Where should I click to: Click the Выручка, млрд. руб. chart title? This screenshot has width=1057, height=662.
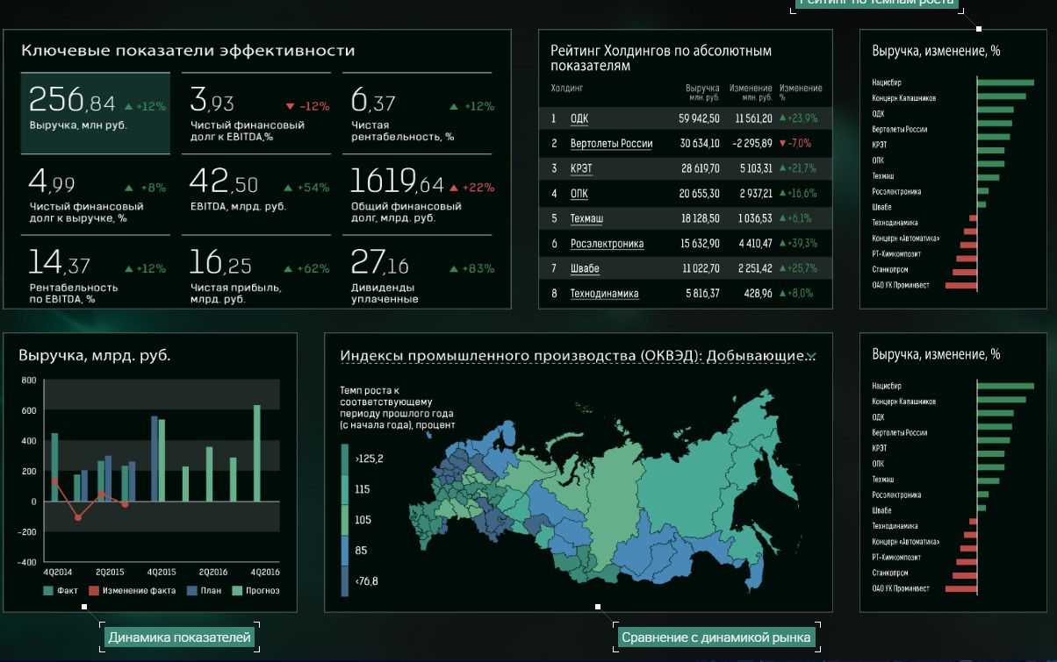pyautogui.click(x=95, y=355)
